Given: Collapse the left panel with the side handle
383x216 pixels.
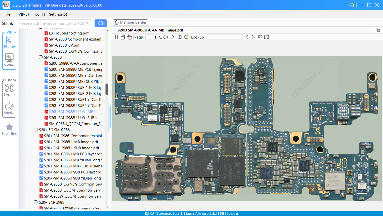Looking at the screenshot, I should click(x=109, y=117).
